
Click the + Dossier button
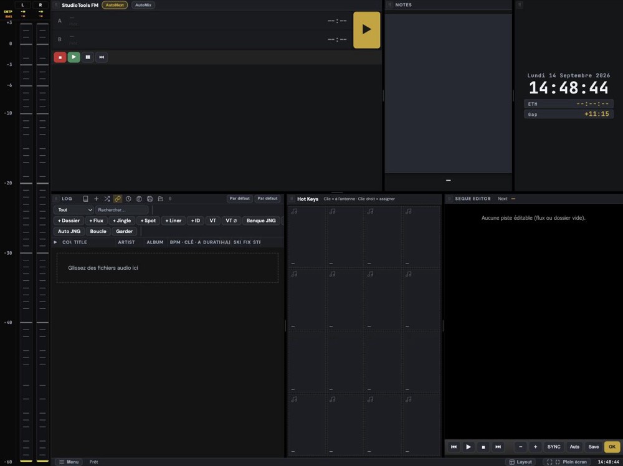pos(69,221)
